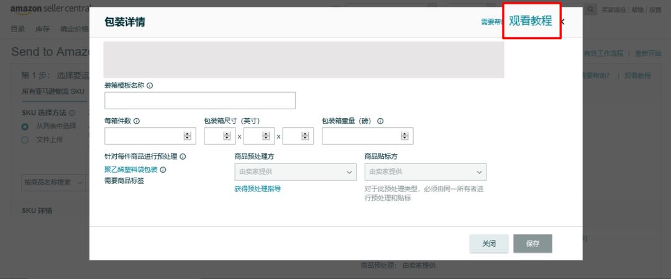Image resolution: width=671 pixels, height=279 pixels.
Task: Click the info icon beside SKU 选择方法
Action: point(72,113)
